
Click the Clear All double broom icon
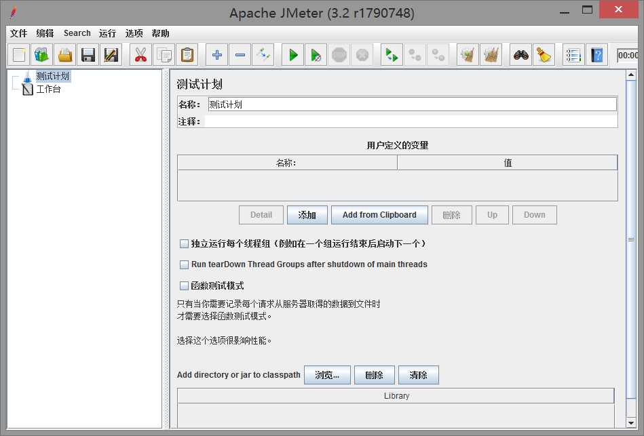click(x=491, y=55)
